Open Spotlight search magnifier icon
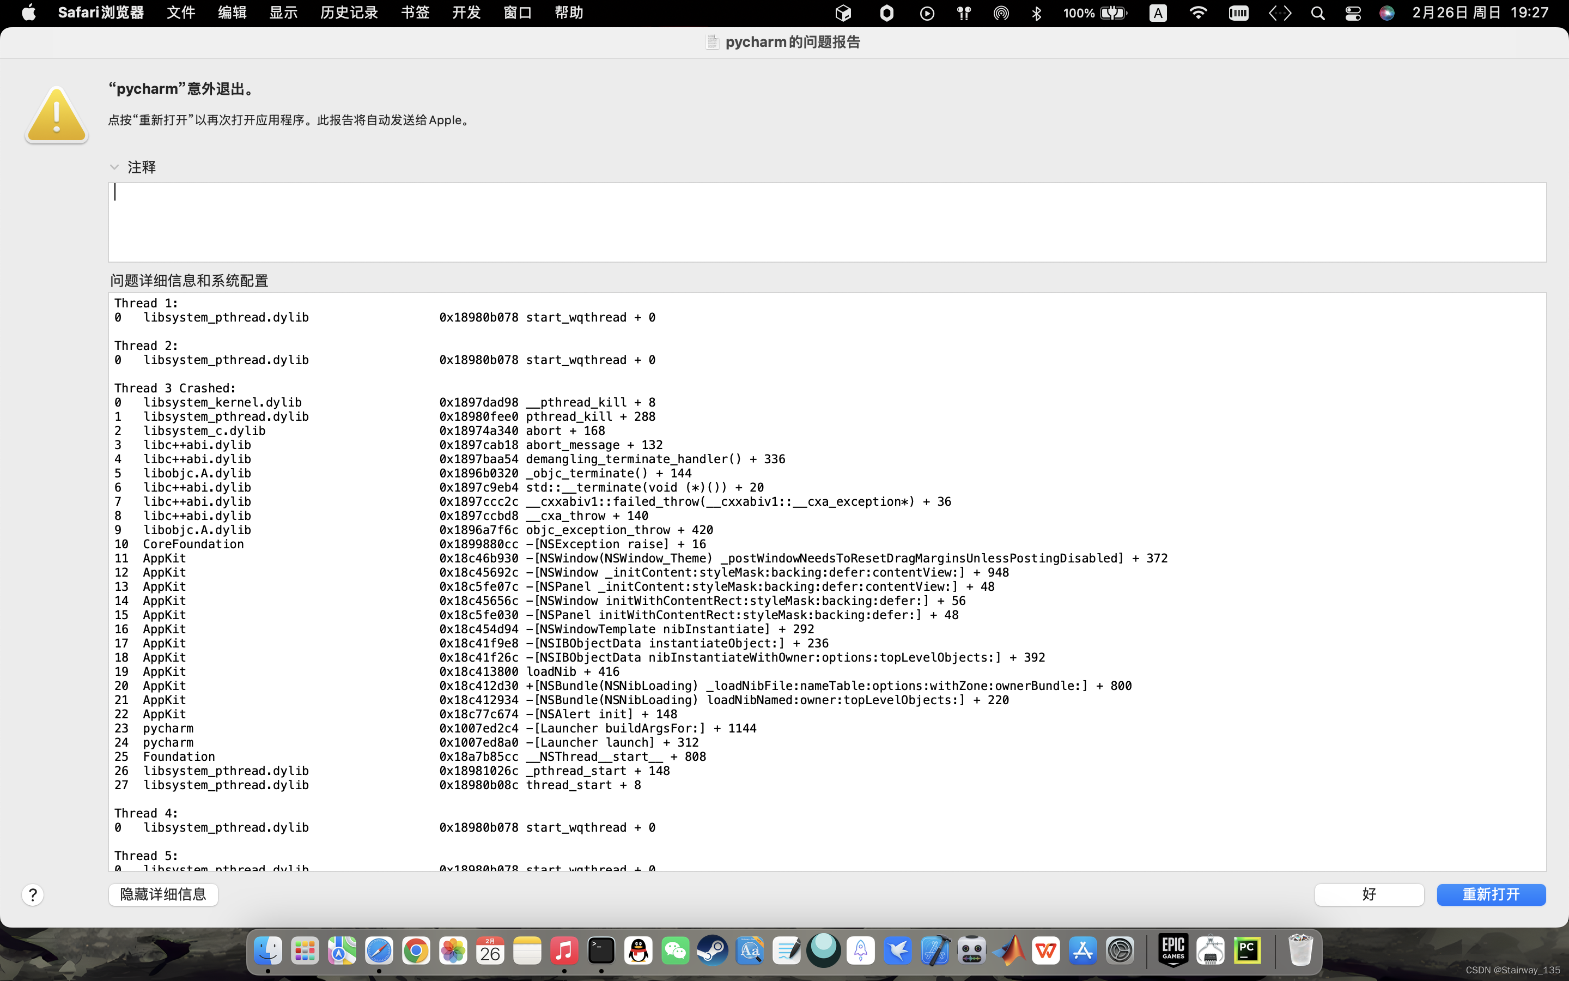This screenshot has height=981, width=1569. point(1317,13)
